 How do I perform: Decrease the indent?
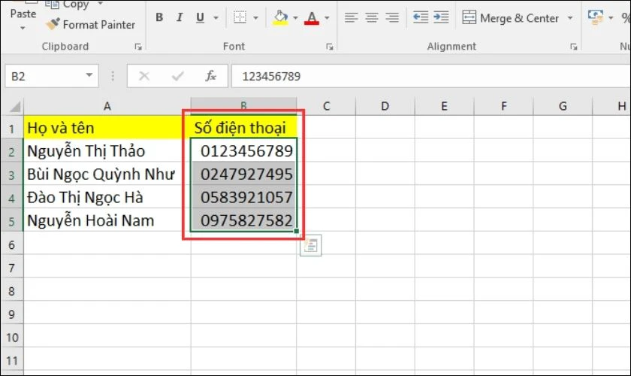pyautogui.click(x=421, y=17)
